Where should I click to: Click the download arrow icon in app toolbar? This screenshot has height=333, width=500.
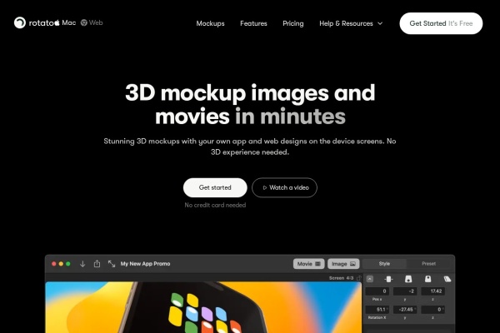coord(82,264)
